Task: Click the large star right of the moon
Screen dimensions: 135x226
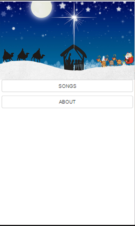Action: pyautogui.click(x=62, y=6)
